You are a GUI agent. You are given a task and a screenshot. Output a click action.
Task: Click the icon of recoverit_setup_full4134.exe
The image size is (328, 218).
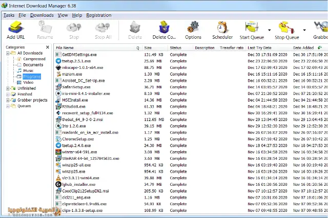[x=58, y=113]
